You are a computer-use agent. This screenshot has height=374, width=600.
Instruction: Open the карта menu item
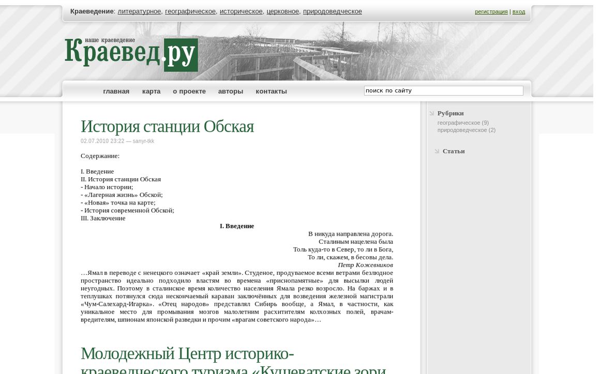pos(151,91)
